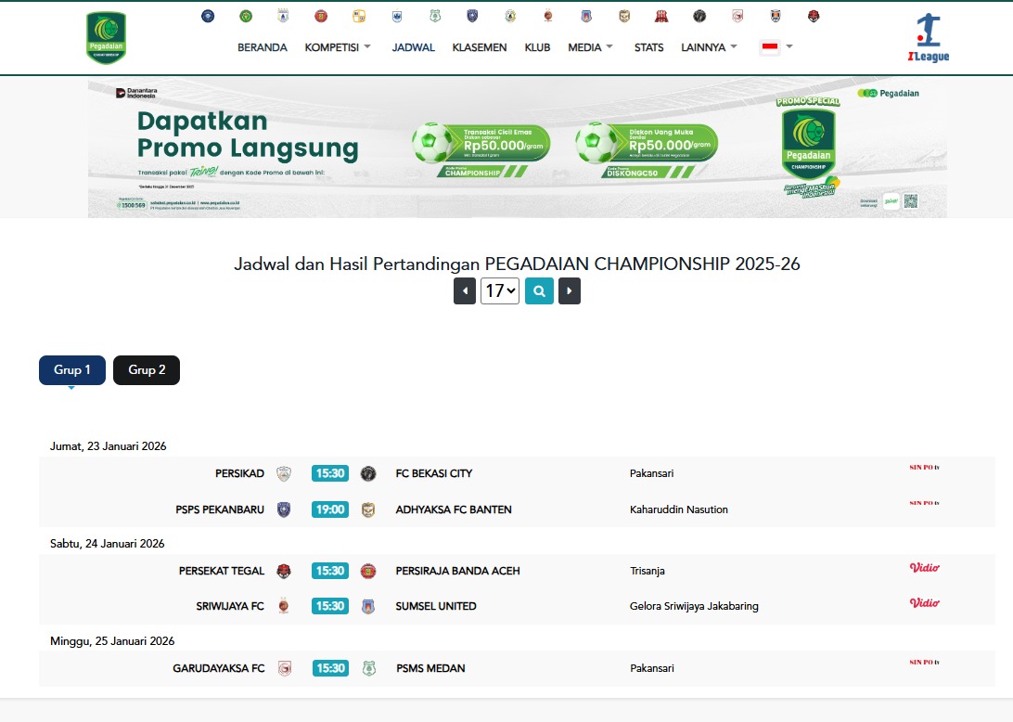The width and height of the screenshot is (1013, 722).
Task: Go to next match week arrow
Action: click(x=569, y=290)
